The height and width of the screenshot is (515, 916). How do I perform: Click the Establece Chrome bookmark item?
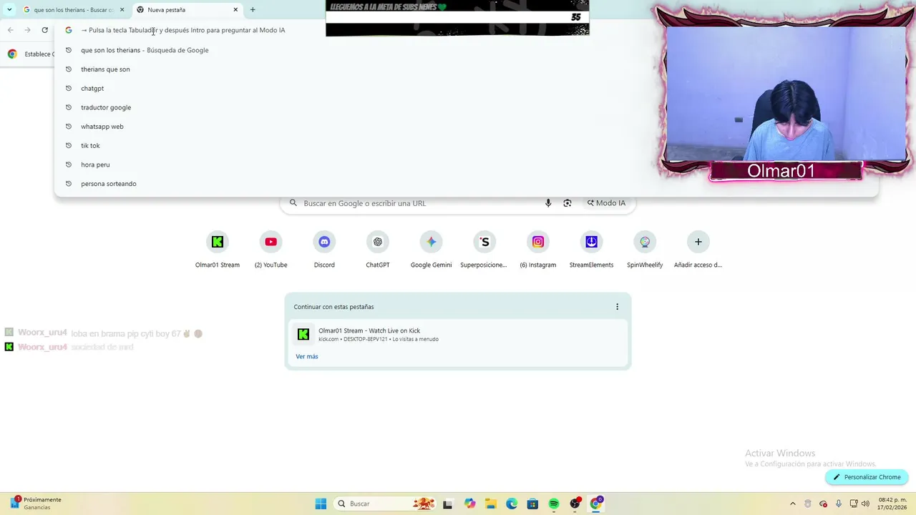[30, 54]
